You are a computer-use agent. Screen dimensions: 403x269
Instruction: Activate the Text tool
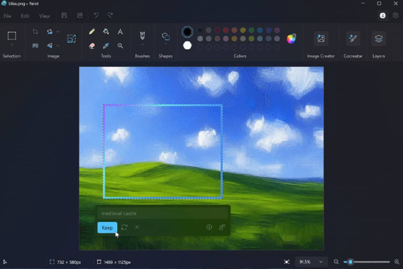[120, 31]
